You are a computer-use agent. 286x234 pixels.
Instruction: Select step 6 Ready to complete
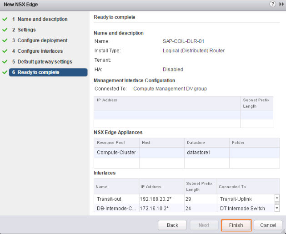[x=48, y=72]
